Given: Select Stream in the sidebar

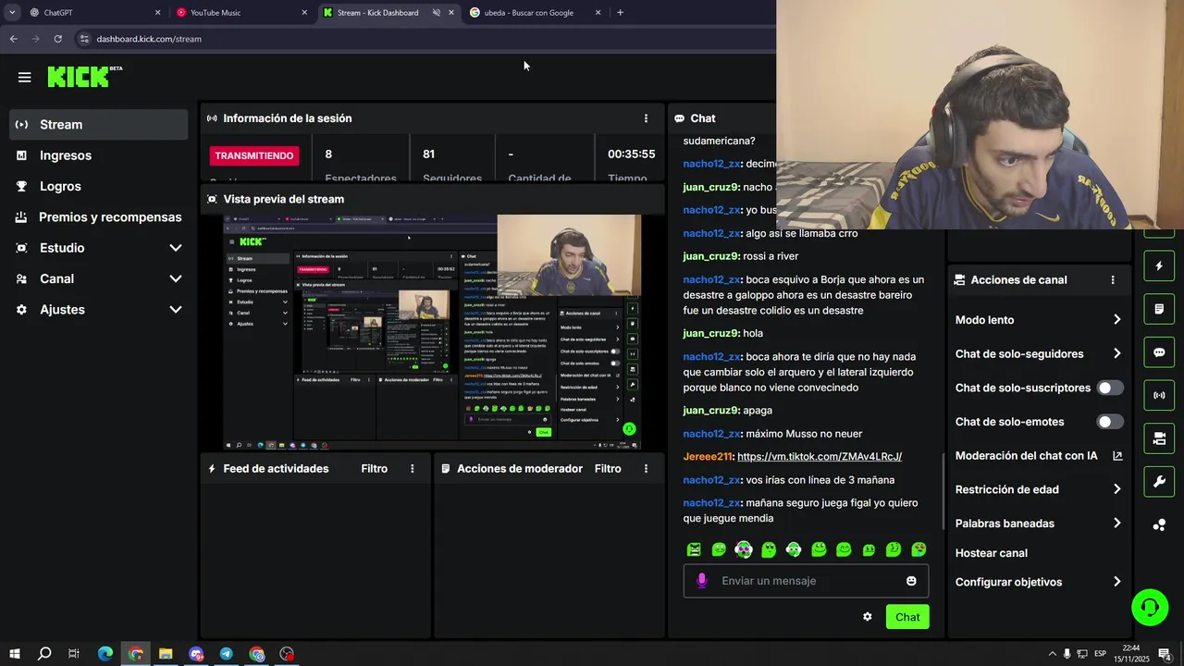Looking at the screenshot, I should tap(98, 125).
